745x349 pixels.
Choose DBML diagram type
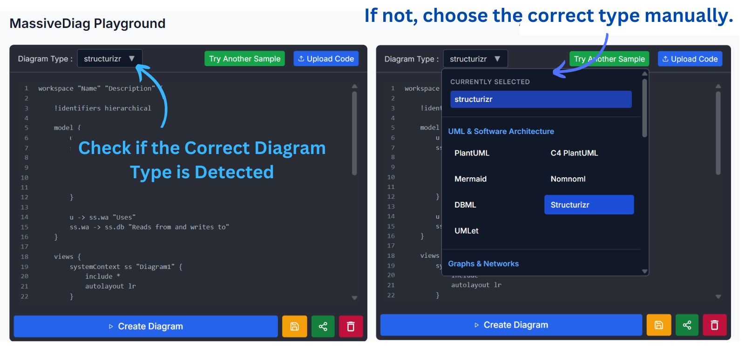pos(465,205)
